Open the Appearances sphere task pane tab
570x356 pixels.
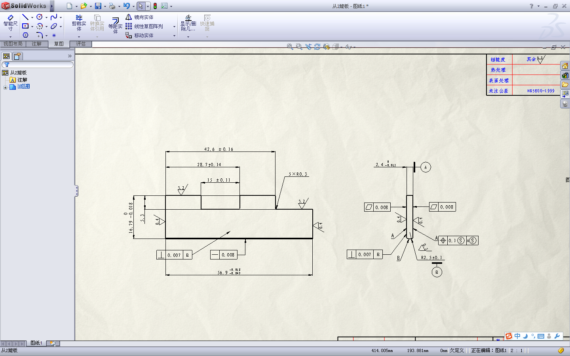tap(565, 104)
